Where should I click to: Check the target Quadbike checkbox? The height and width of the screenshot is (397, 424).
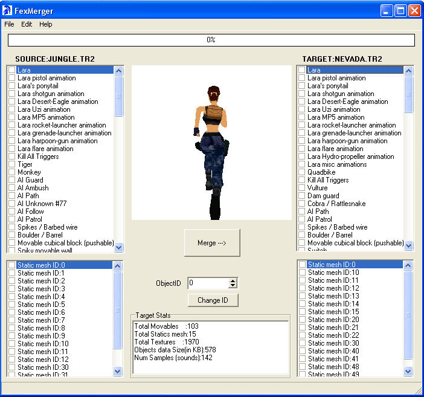[x=302, y=172]
